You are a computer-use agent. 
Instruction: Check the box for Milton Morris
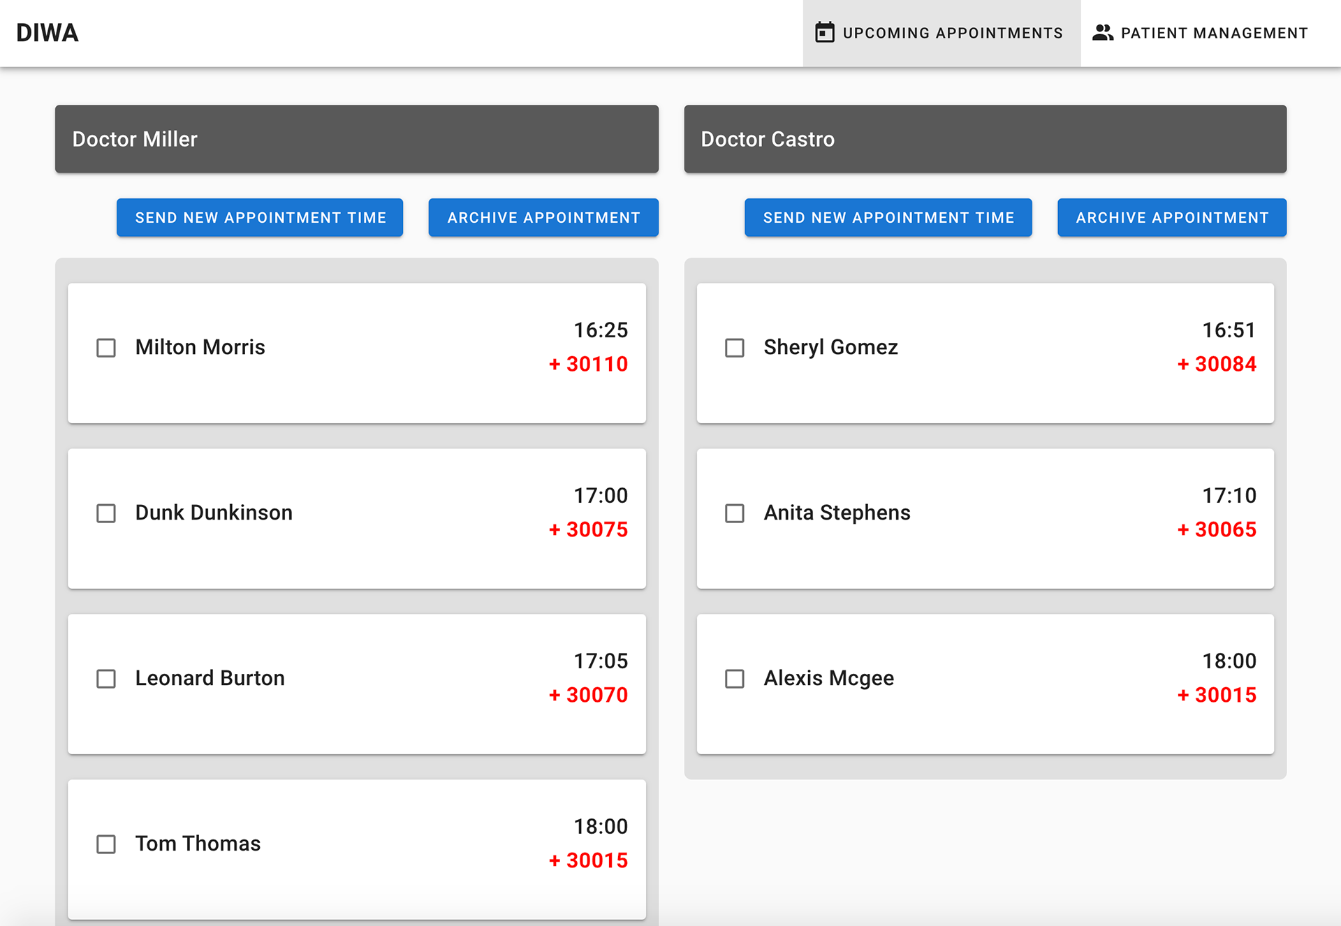106,348
